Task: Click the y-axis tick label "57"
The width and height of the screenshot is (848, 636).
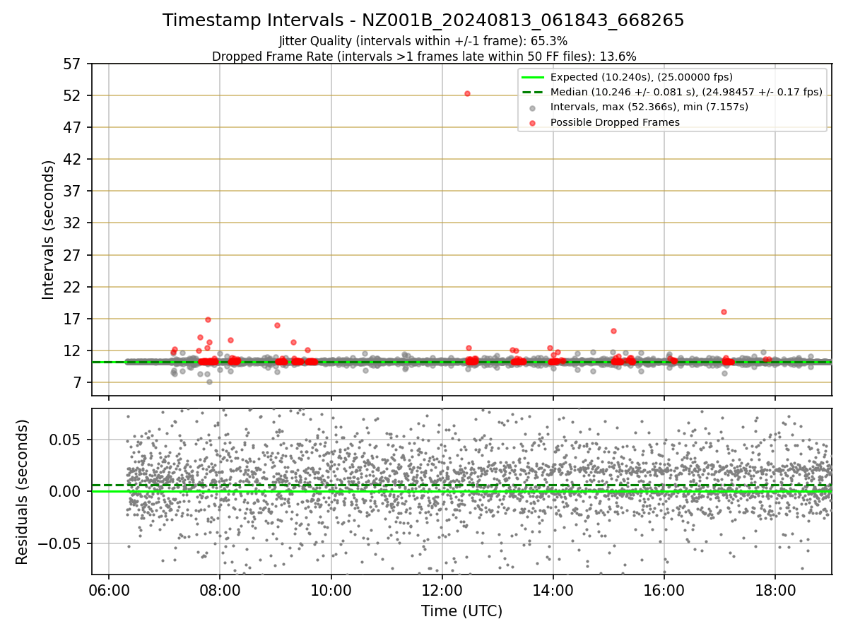Action: [73, 64]
